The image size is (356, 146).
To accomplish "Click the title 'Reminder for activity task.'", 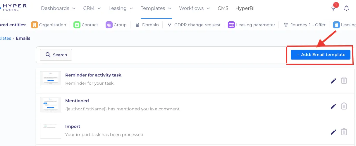I will click(x=94, y=75).
